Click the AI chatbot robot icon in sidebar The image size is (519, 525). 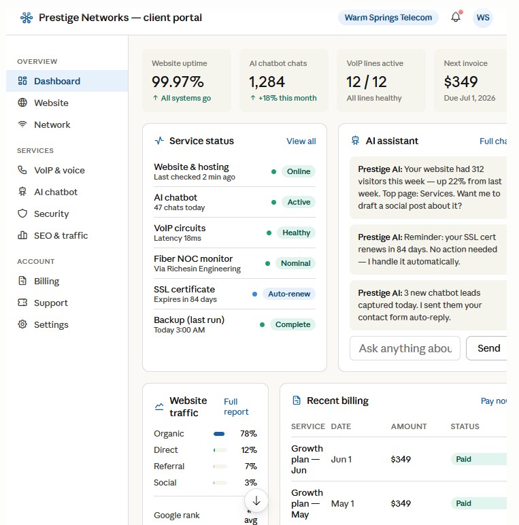[22, 192]
